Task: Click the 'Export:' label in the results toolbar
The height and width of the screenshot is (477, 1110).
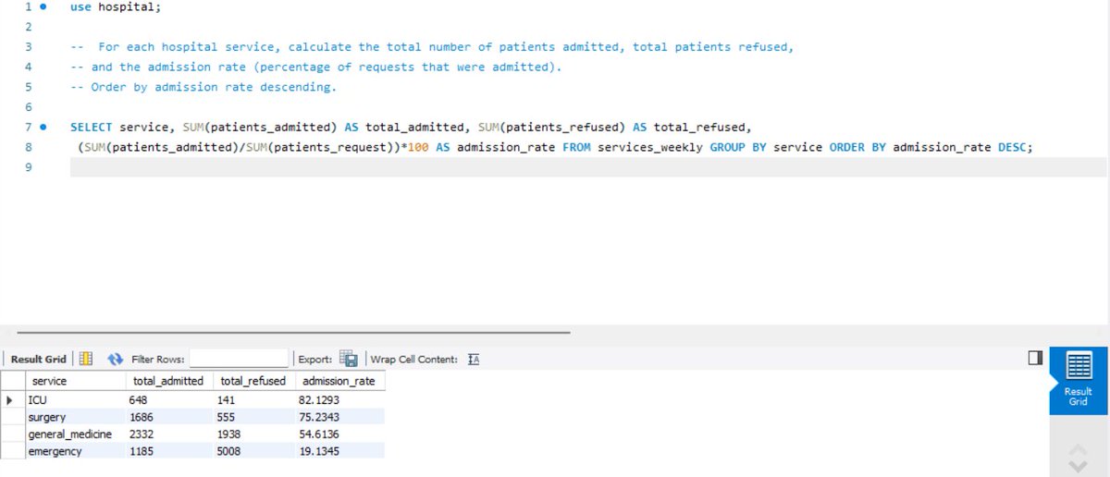Action: (x=315, y=359)
